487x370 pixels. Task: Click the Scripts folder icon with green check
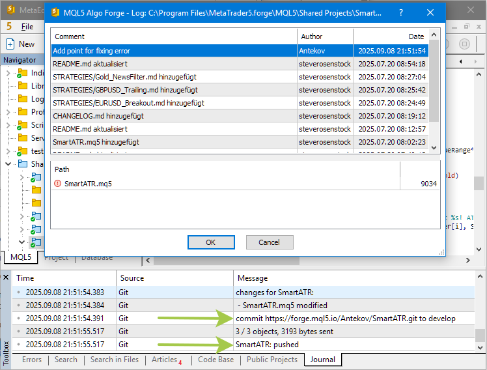(22, 125)
